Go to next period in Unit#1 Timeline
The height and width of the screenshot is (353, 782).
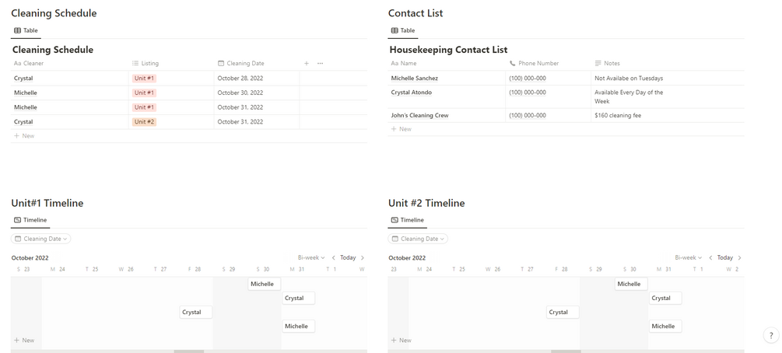click(363, 258)
